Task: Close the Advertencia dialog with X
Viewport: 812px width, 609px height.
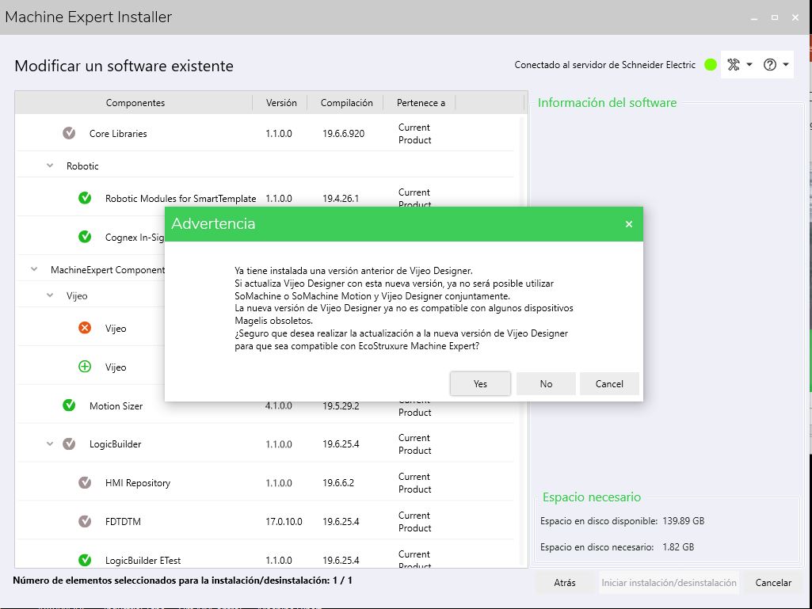Action: (x=629, y=224)
